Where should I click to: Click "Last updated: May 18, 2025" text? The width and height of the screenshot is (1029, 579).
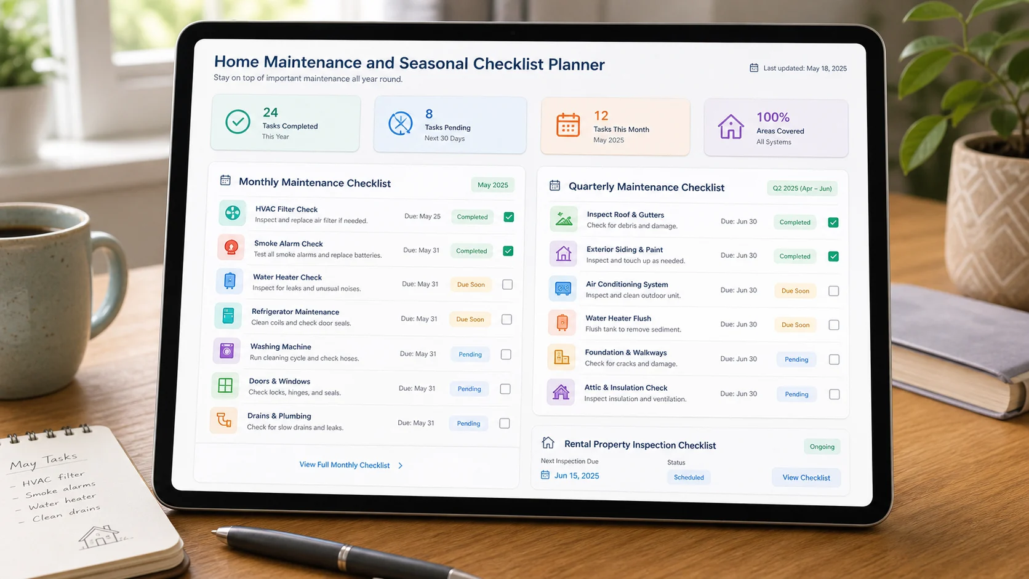click(805, 68)
